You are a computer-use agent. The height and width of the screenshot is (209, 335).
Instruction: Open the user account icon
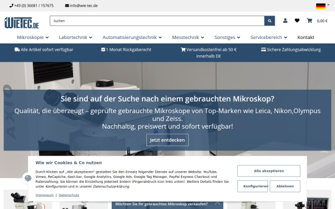(x=285, y=21)
